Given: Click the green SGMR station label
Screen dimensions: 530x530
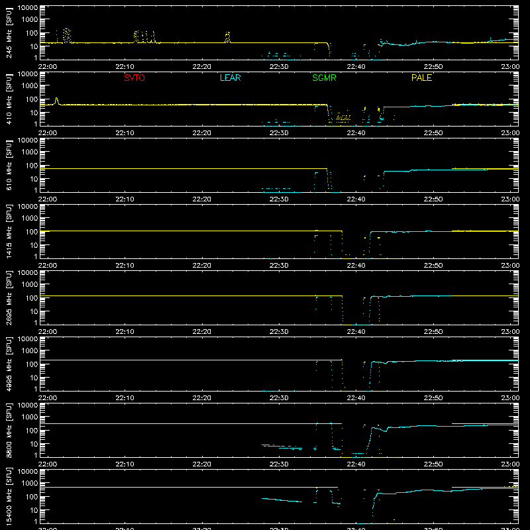Looking at the screenshot, I should pyautogui.click(x=324, y=78).
